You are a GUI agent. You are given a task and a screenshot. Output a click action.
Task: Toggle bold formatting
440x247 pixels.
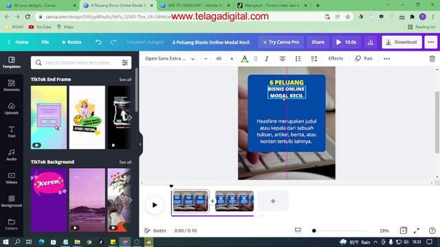256,58
